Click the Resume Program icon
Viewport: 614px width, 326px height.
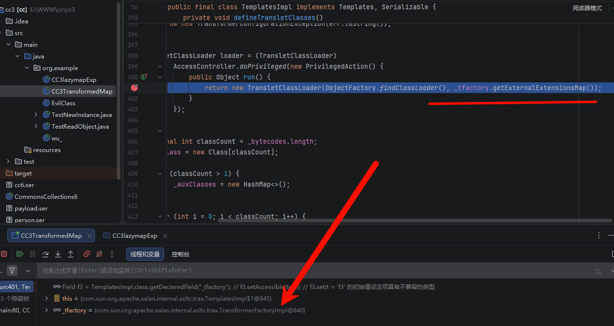coord(20,254)
